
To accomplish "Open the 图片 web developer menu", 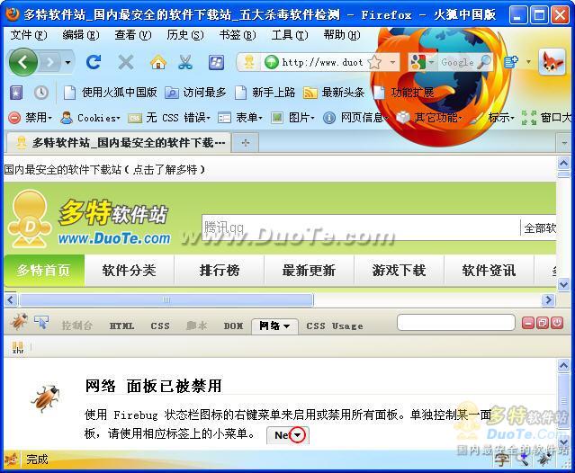I will (x=292, y=118).
